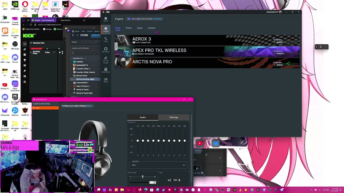
Task: Adjust the 16K equalizer slider
Action: point(185,141)
